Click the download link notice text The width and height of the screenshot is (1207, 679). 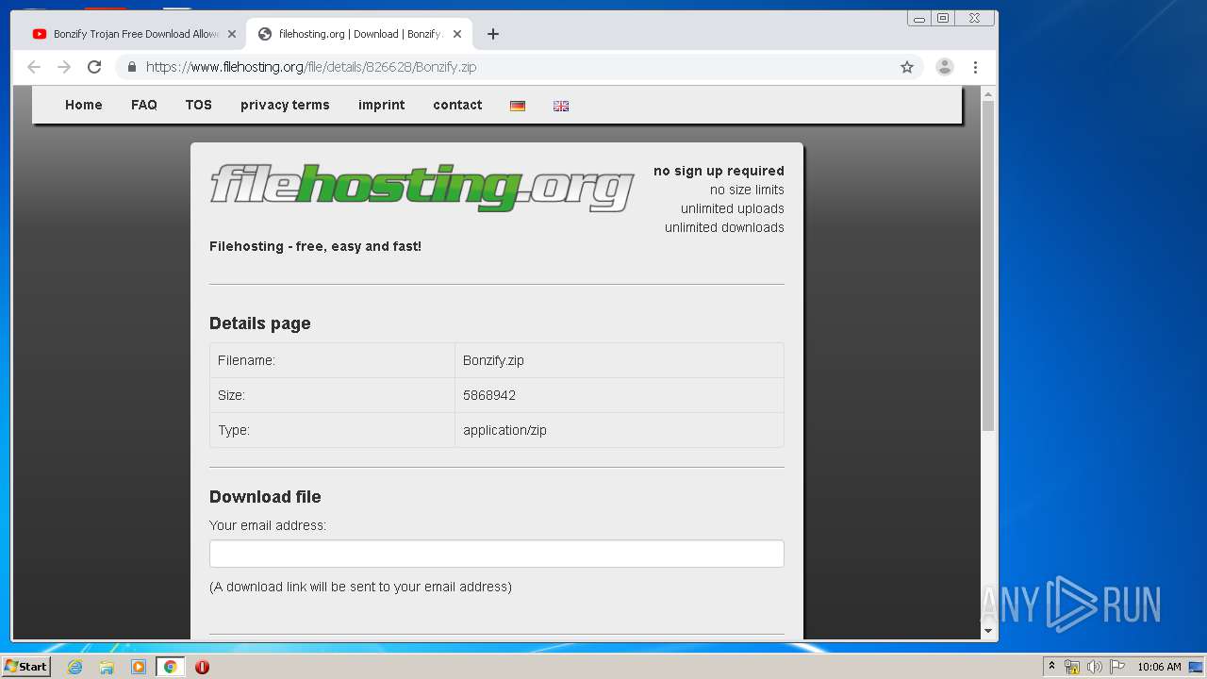coord(360,587)
